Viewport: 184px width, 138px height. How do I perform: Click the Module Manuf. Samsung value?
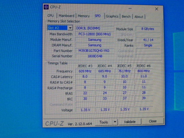tap(95, 40)
